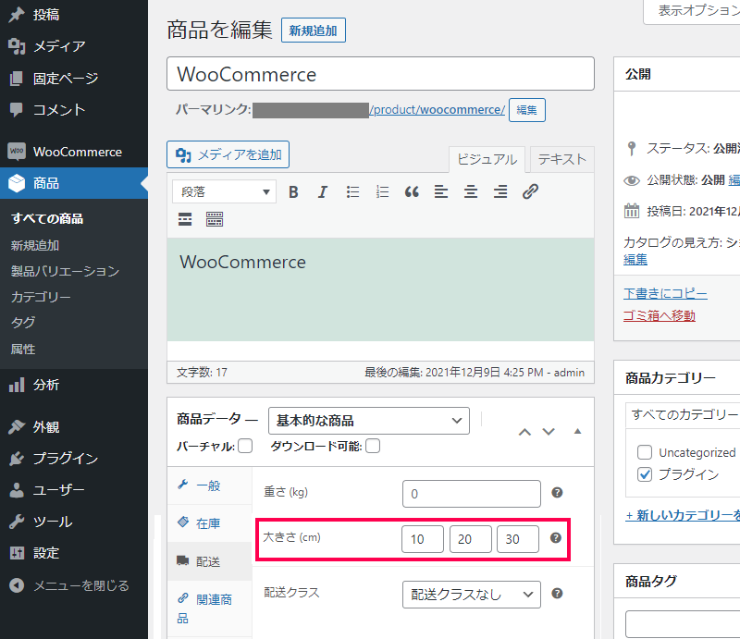
Task: Uncheck the プラグイン category
Action: [x=644, y=474]
